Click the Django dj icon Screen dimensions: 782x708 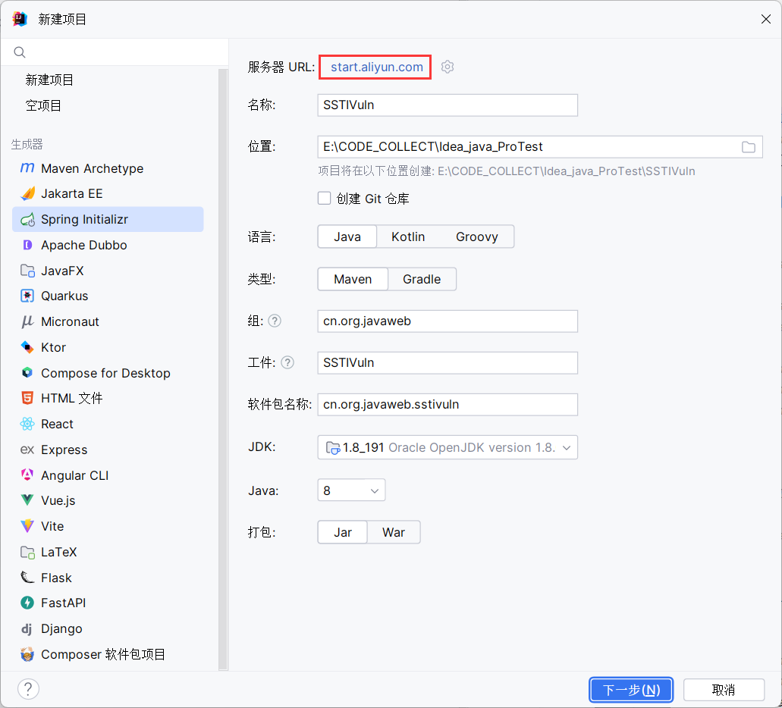[27, 628]
